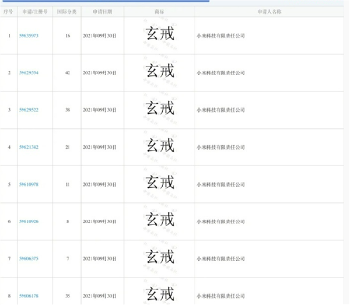Viewport: 350px width, 305px height.
Task: Select the class cell for 59629554
Action: [x=68, y=73]
